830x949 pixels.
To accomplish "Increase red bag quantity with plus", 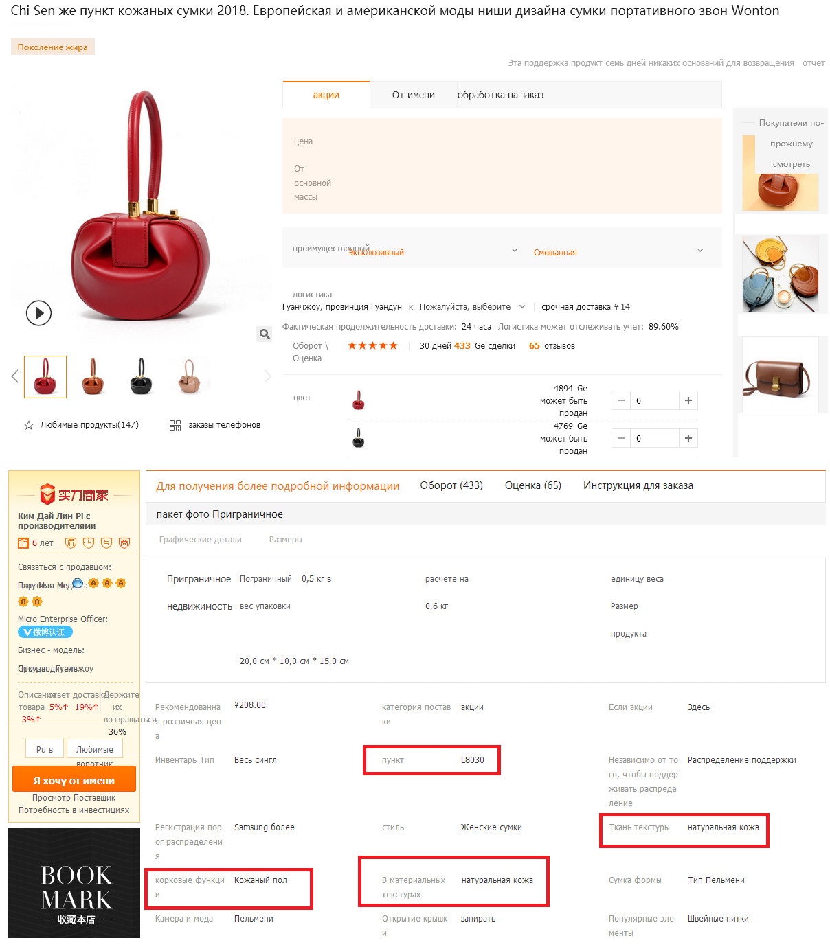I will 688,400.
